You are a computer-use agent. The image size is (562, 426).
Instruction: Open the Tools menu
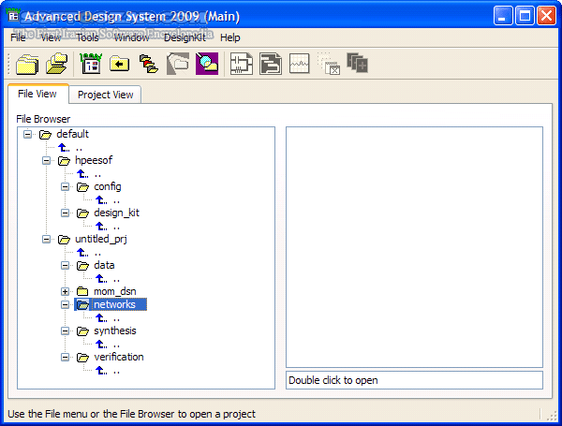click(x=87, y=37)
